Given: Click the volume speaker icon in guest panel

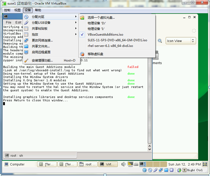Looking at the screenshot, I should point(124,164).
